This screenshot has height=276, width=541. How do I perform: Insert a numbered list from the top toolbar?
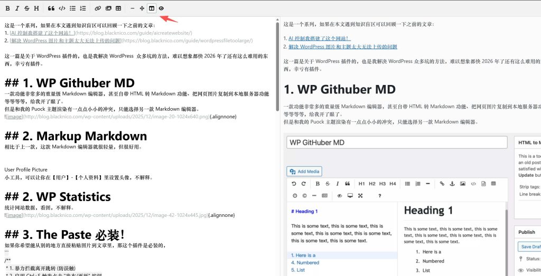[83, 8]
